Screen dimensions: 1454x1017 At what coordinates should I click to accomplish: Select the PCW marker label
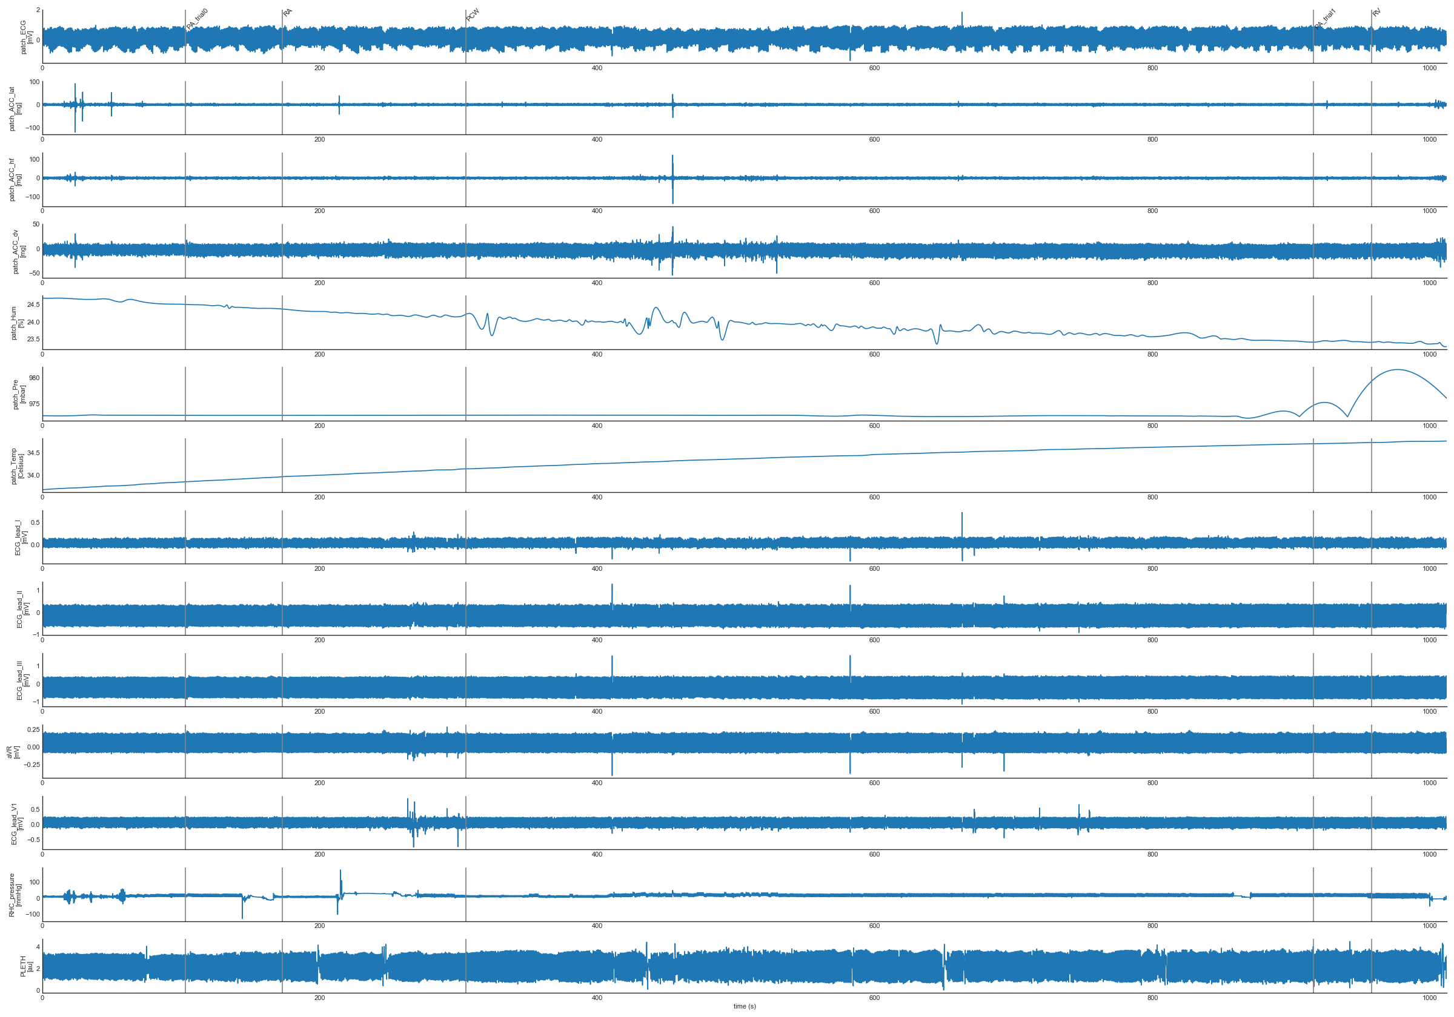(x=473, y=15)
